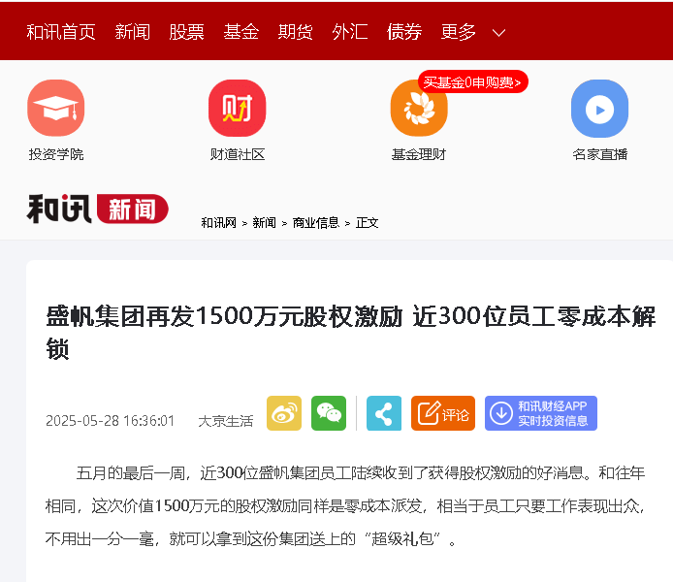Expand the 更多 dropdown chevron
Screen dimensions: 673x582
pyautogui.click(x=498, y=33)
